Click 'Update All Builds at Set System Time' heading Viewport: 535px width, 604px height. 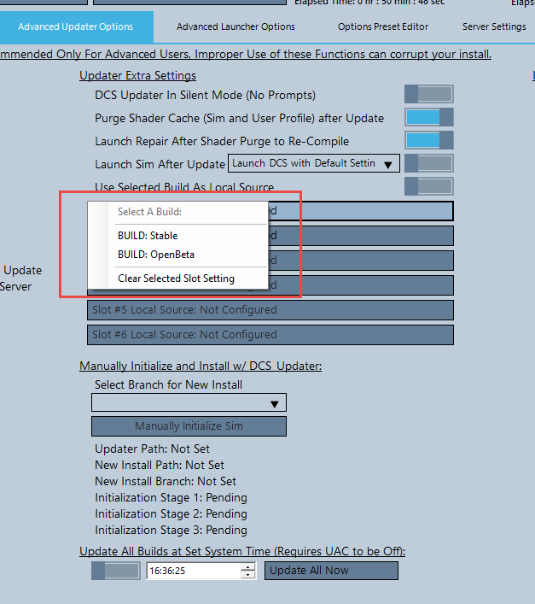(242, 551)
